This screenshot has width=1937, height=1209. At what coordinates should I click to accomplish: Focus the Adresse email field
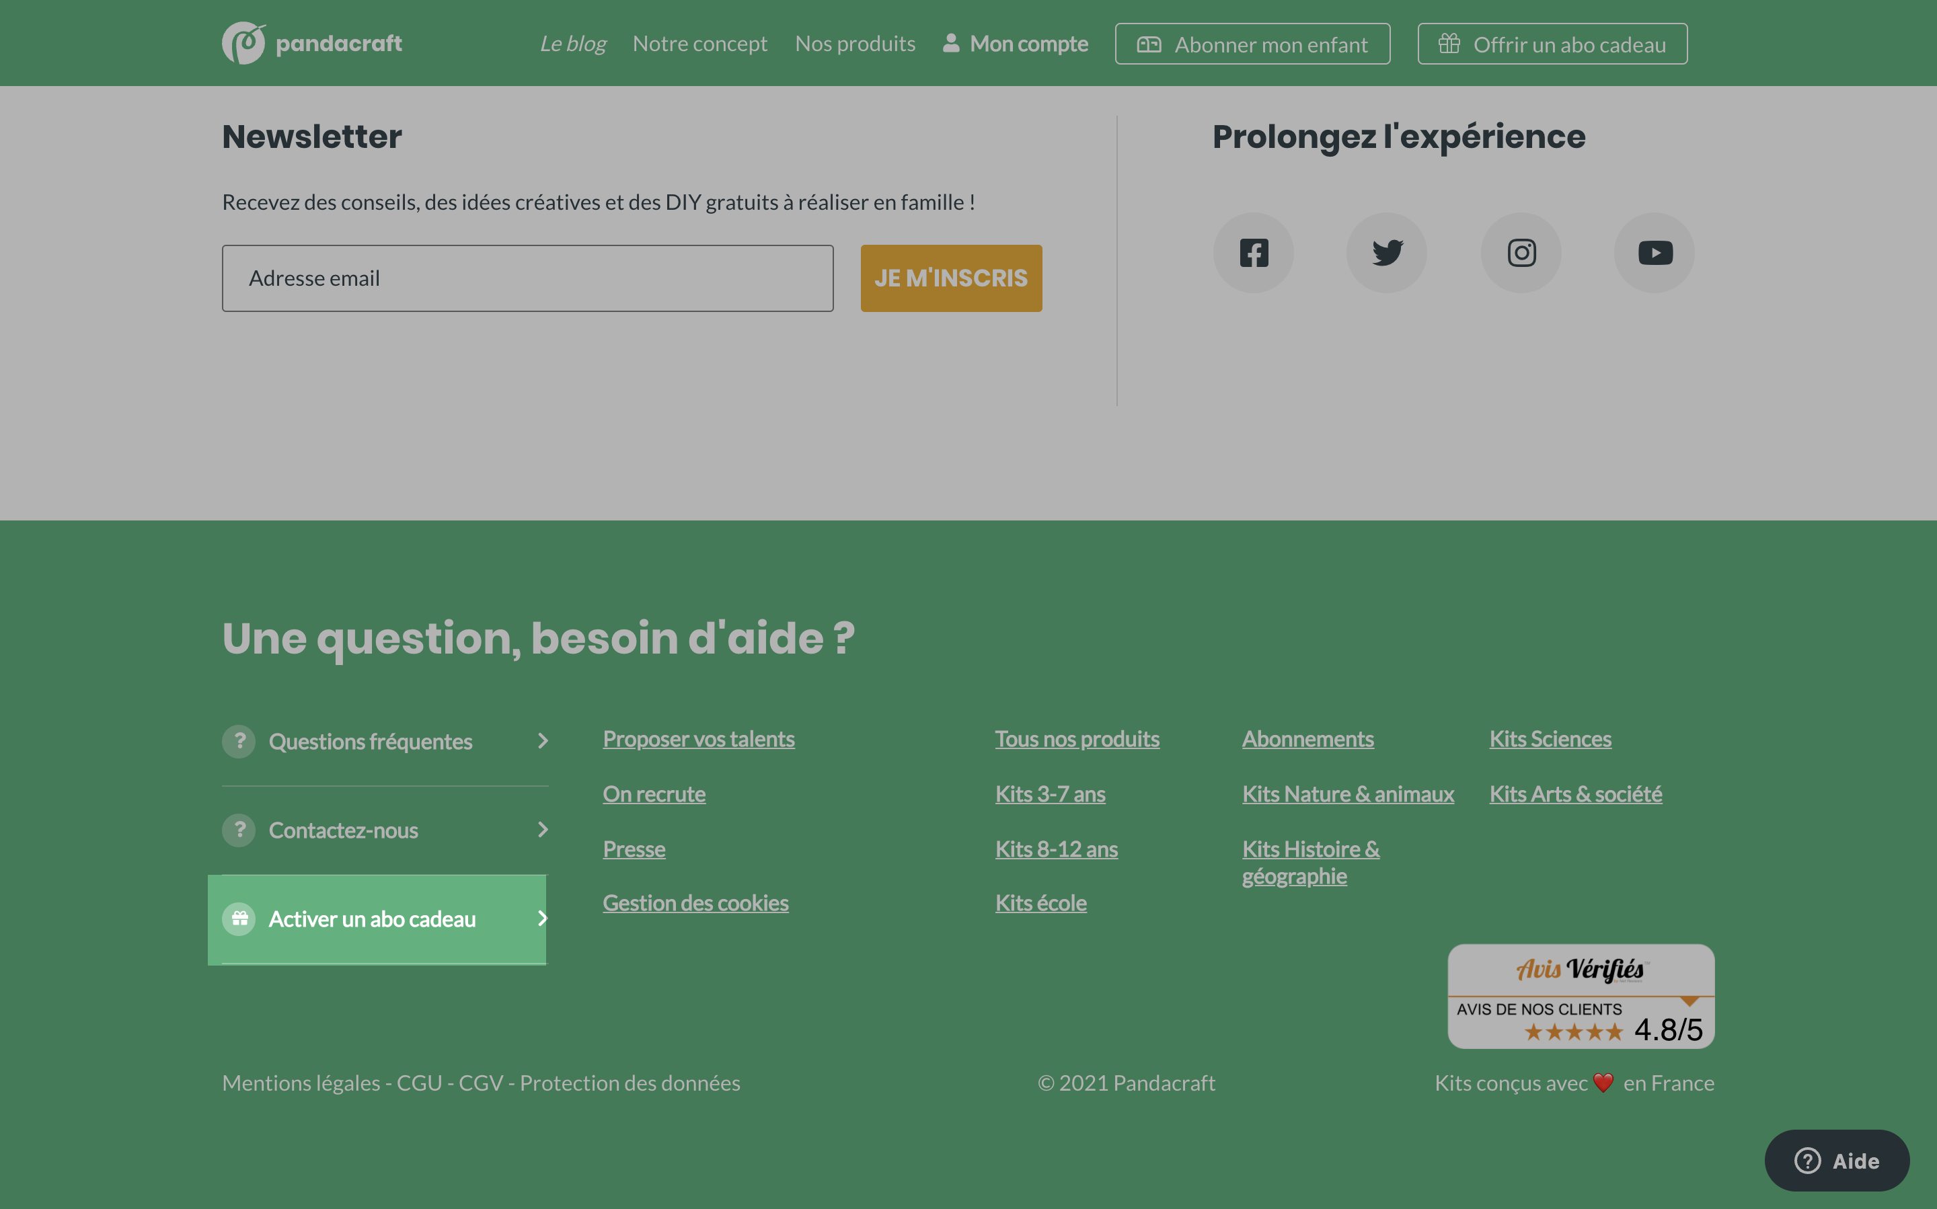point(528,278)
